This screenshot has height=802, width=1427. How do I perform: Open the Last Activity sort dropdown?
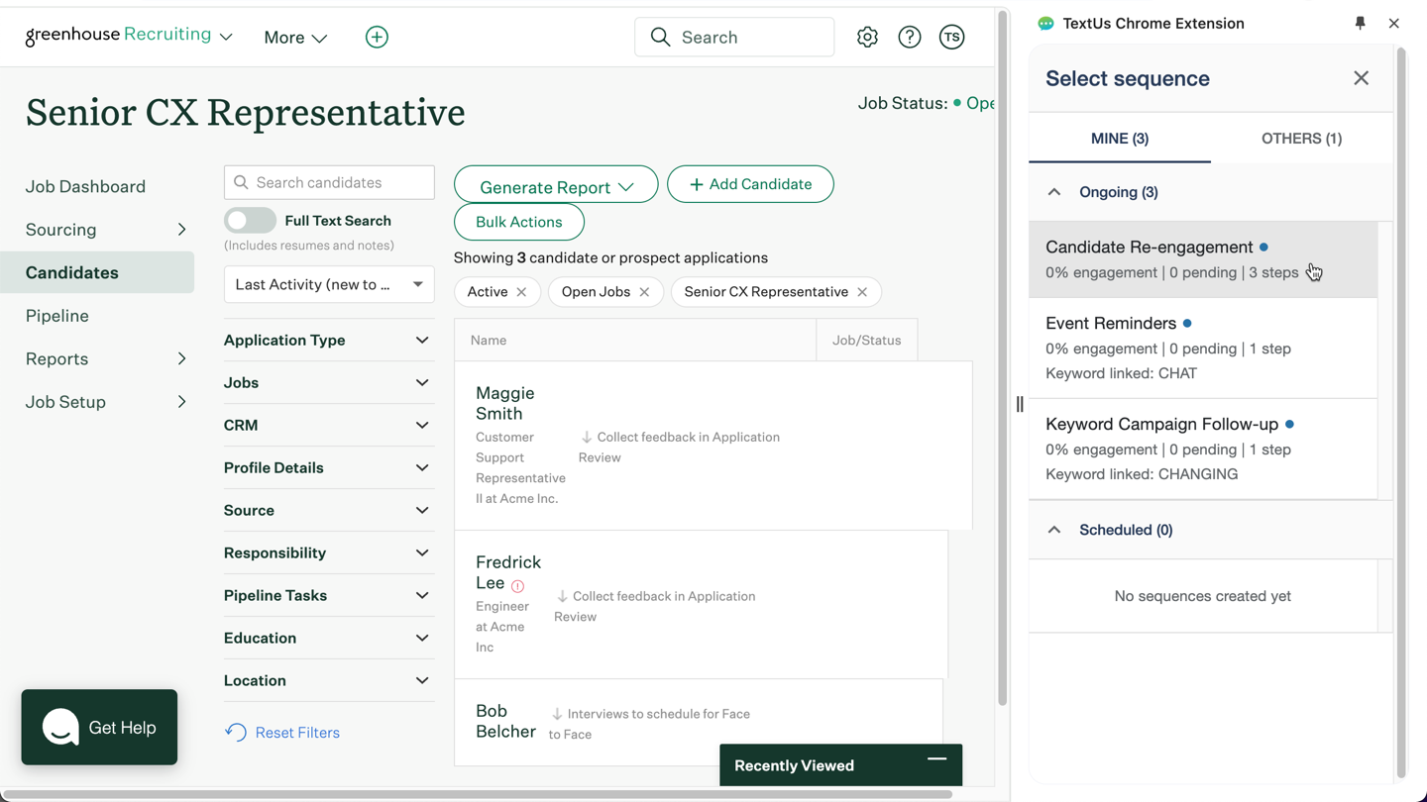(x=329, y=285)
